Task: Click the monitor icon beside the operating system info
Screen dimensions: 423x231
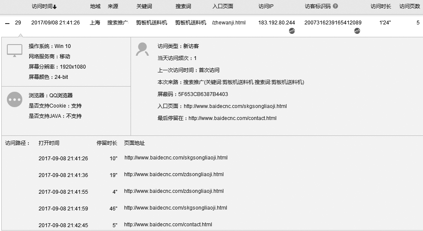Action: pos(15,51)
